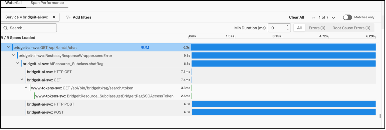Go to next match with down chevron

coord(333,17)
